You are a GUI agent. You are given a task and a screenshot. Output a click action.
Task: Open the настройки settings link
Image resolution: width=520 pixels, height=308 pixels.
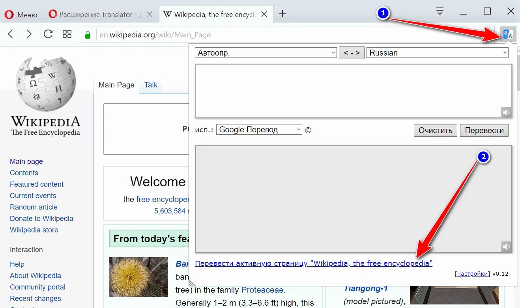[x=472, y=274]
